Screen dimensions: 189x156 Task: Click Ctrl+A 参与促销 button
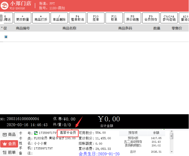click(x=169, y=18)
